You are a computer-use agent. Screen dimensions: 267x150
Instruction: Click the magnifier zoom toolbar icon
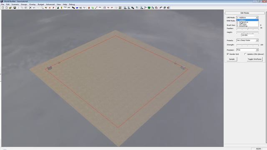pos(42,8)
